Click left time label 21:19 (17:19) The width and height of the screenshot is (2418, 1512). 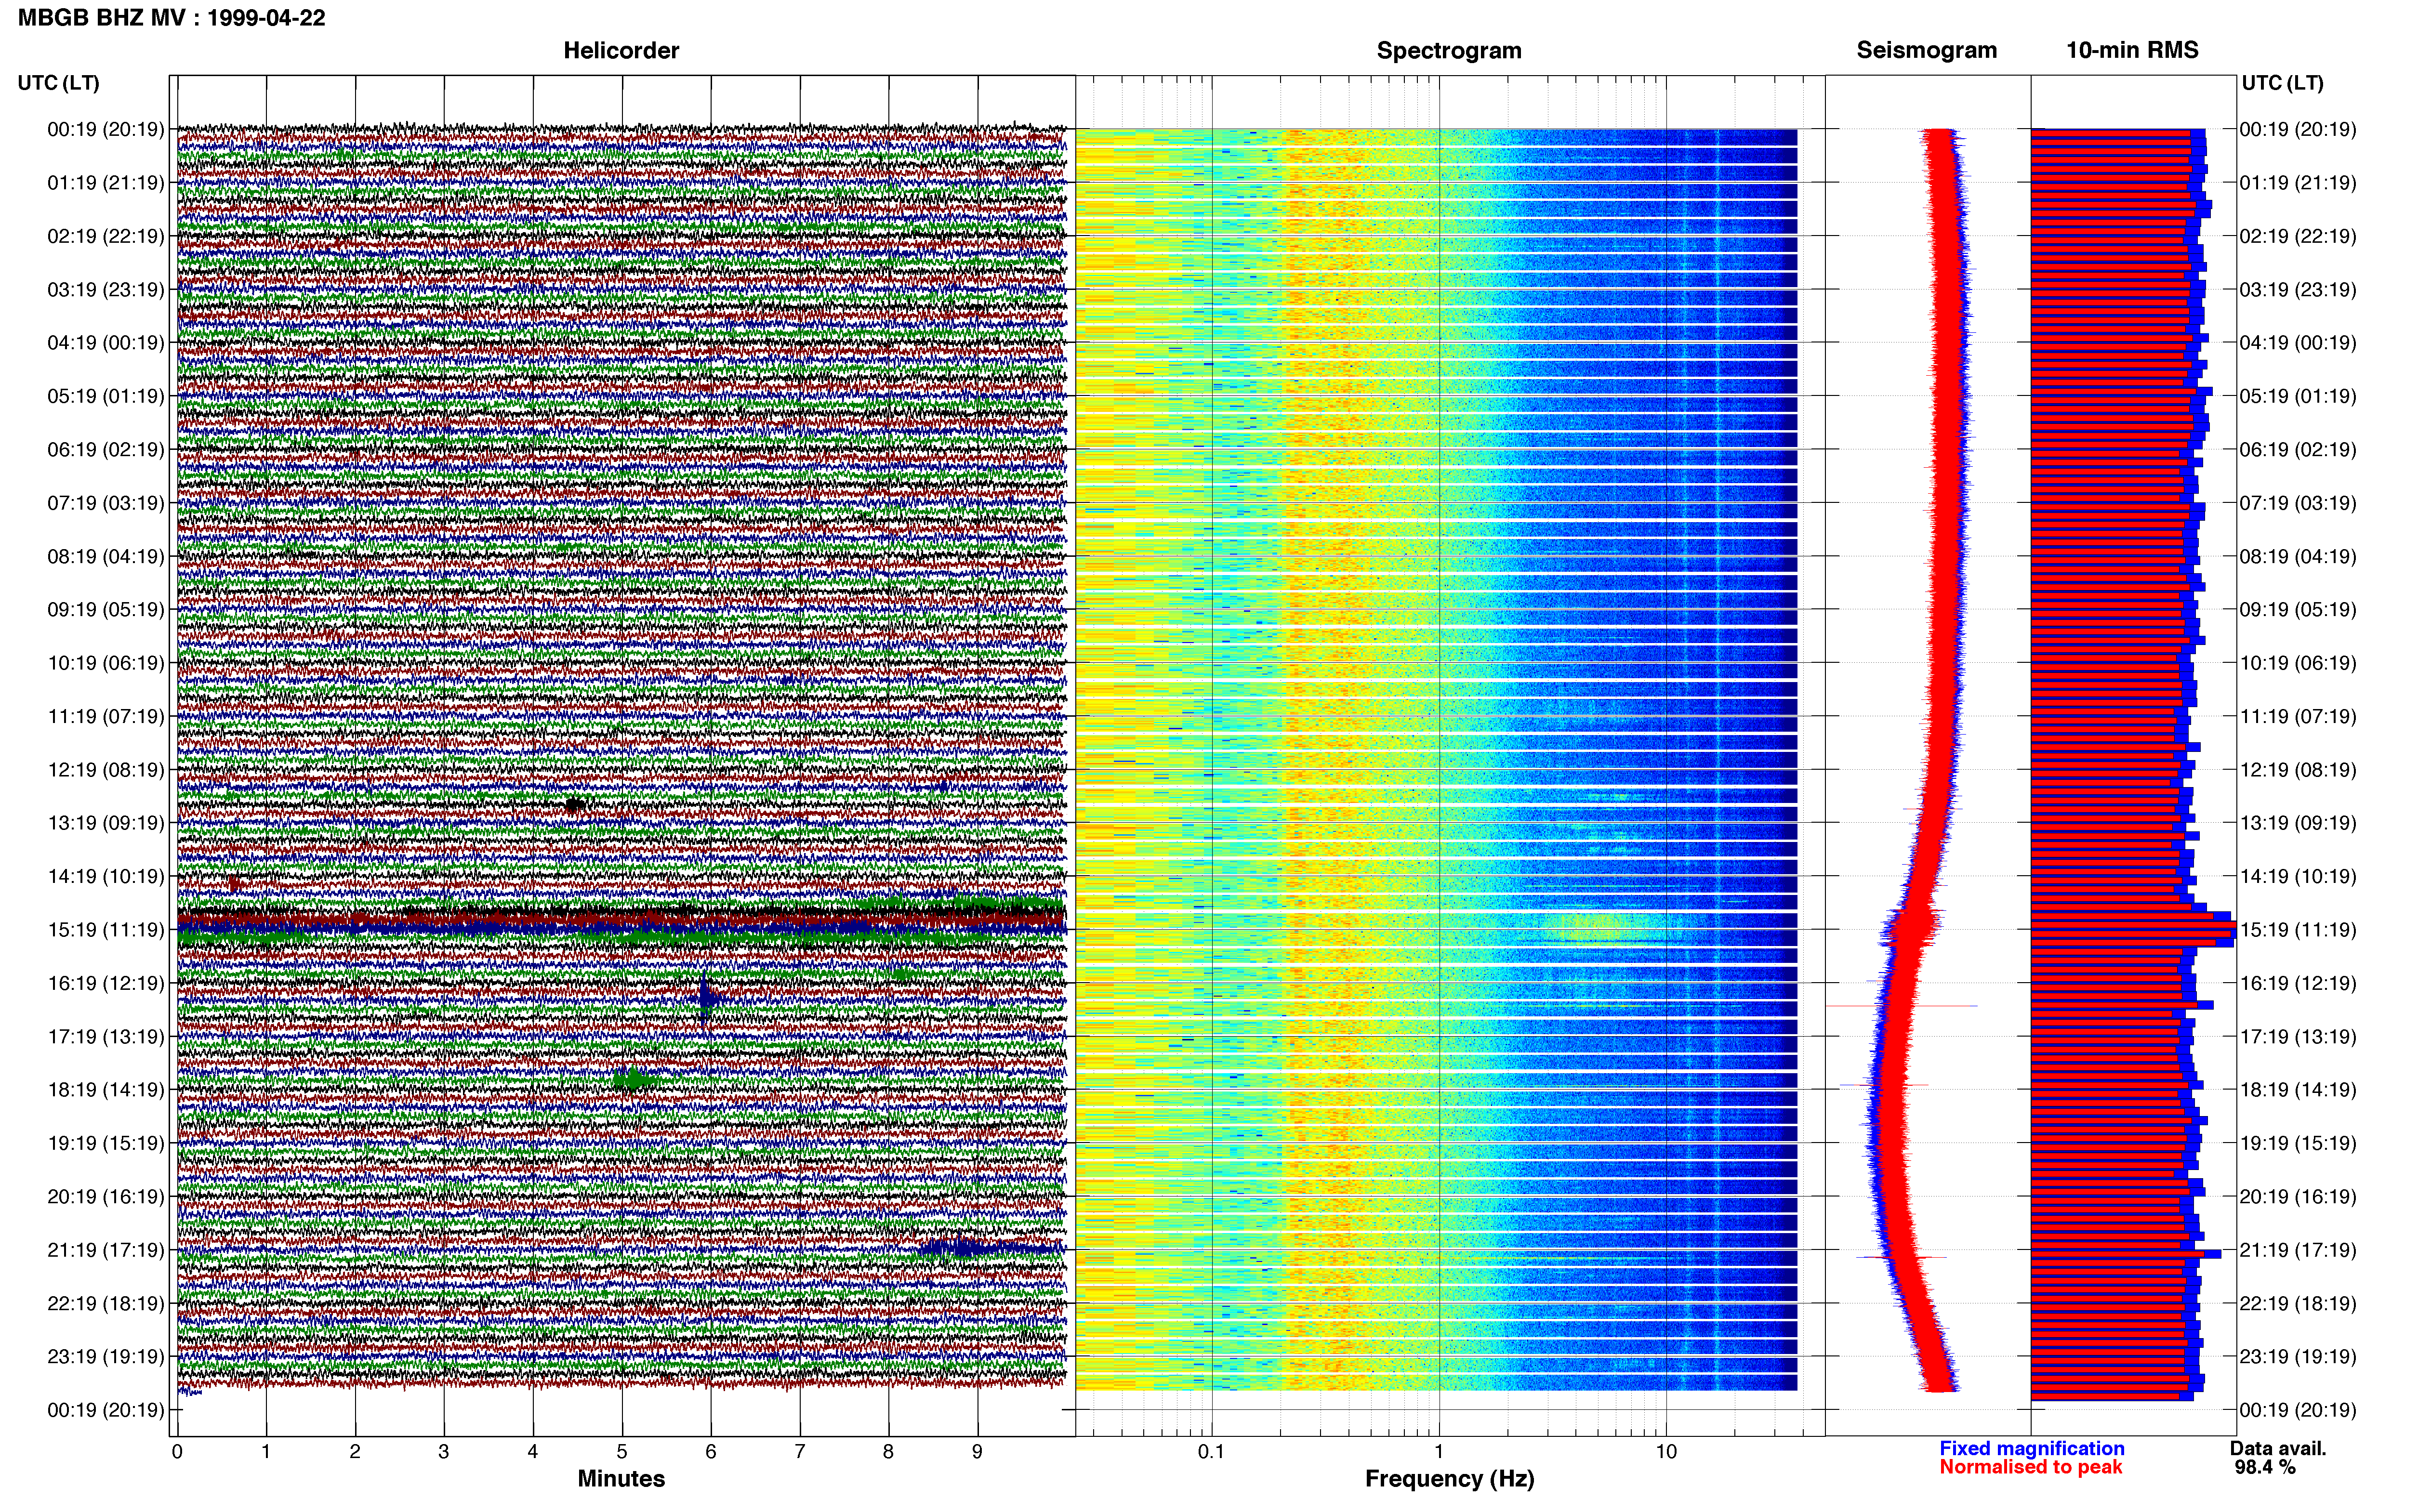106,1250
